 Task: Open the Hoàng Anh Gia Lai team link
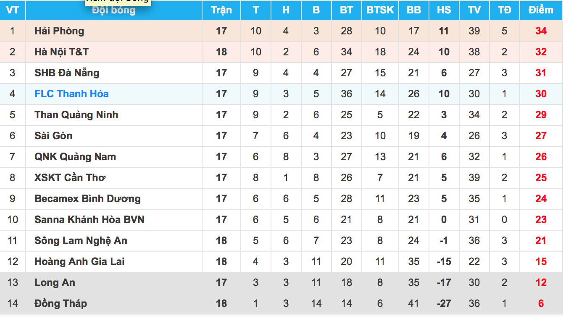[79, 262]
